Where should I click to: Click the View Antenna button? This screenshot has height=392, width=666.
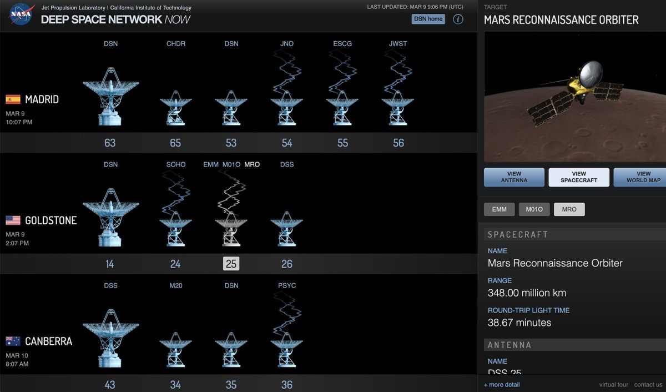514,177
